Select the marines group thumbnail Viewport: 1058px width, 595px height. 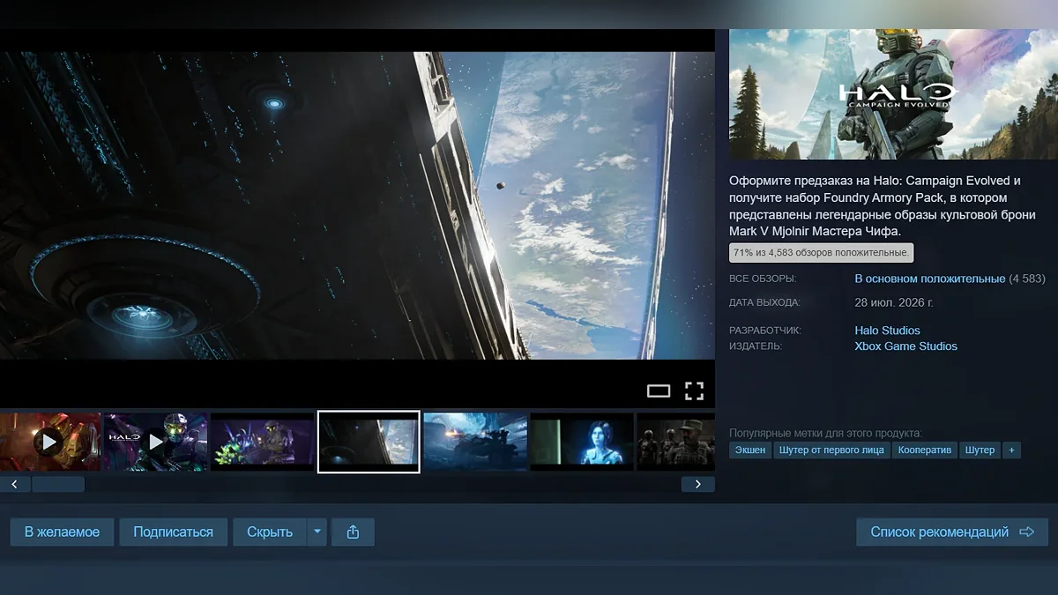tap(676, 442)
